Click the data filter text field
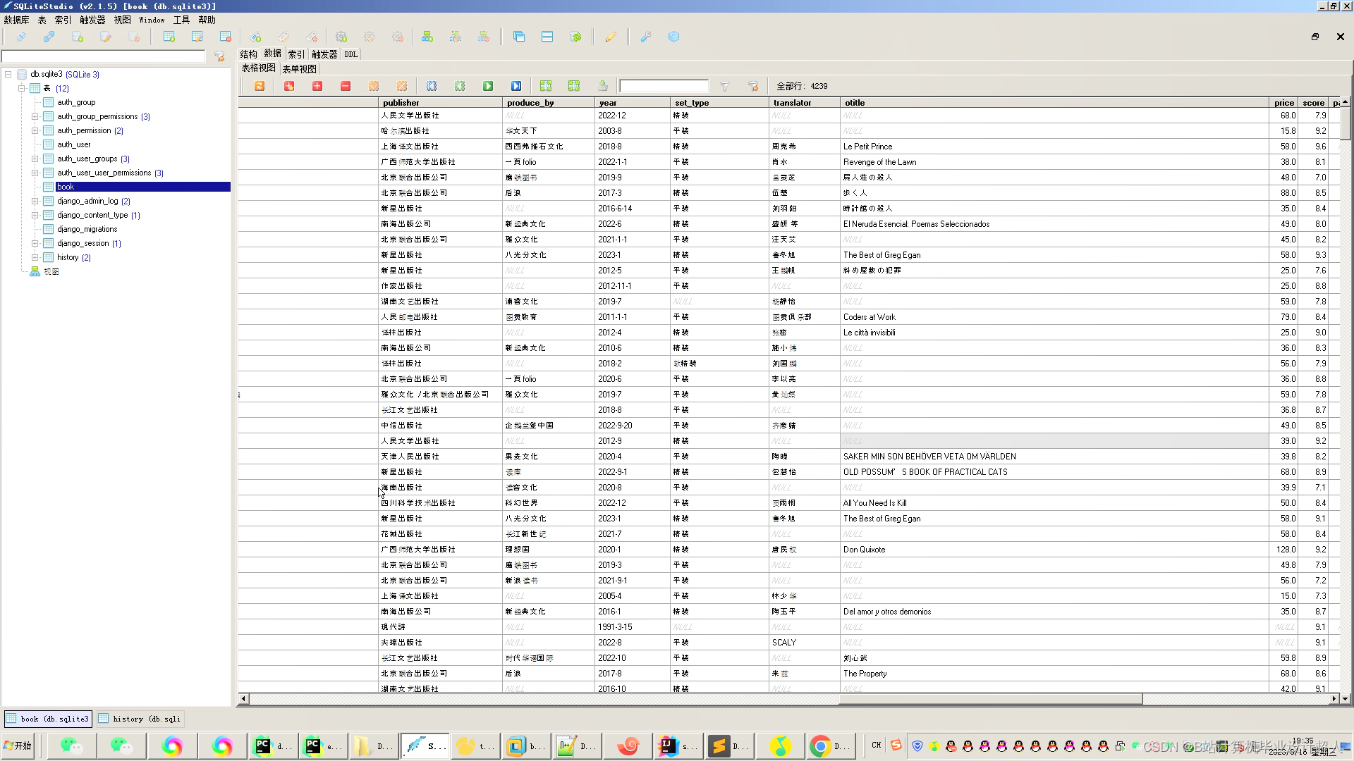1354x761 pixels. click(664, 86)
